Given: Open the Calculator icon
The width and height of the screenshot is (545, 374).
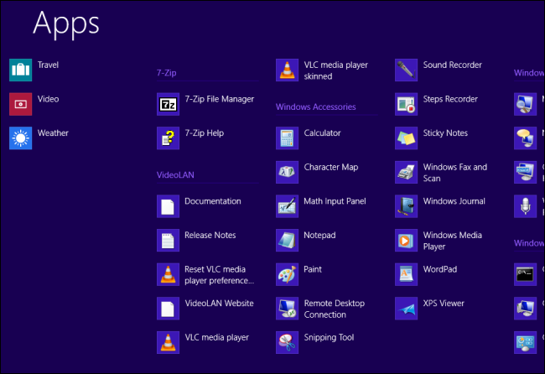Looking at the screenshot, I should click(287, 138).
